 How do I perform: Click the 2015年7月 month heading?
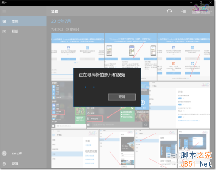(61, 21)
